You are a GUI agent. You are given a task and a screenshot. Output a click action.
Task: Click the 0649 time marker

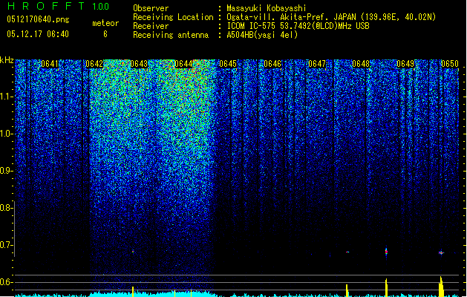coord(405,64)
